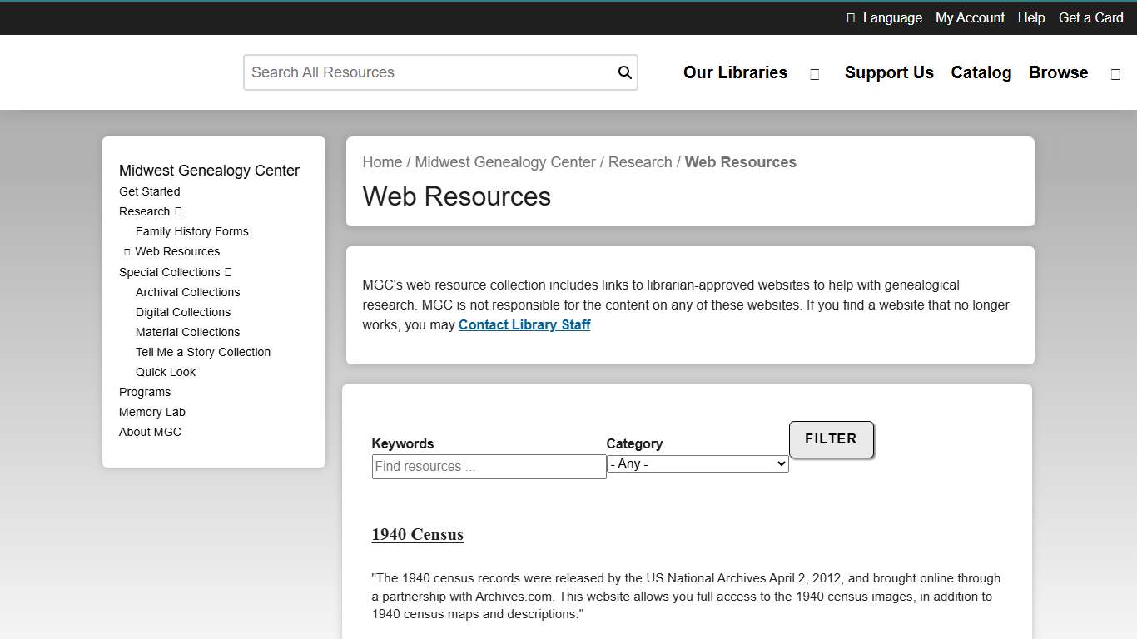1137x639 pixels.
Task: Click the globe icon beside Language
Action: click(850, 17)
